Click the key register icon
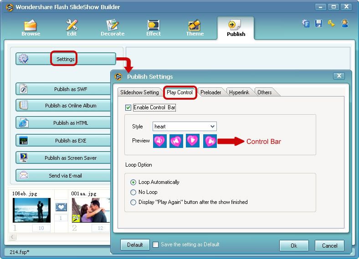Image resolution: width=359 pixels, height=259 pixels. click(331, 24)
